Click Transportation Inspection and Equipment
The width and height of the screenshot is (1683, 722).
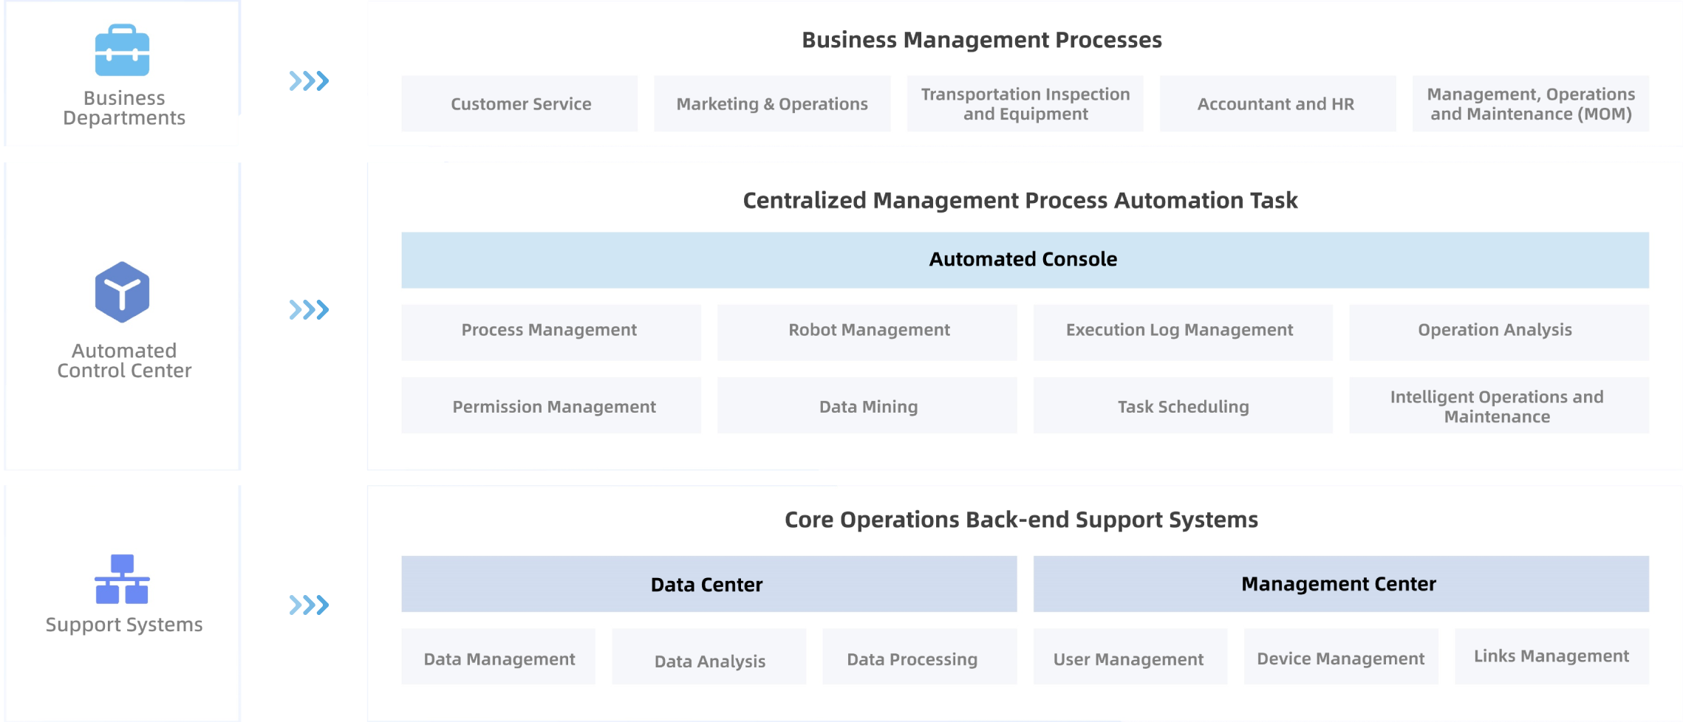click(x=1025, y=104)
